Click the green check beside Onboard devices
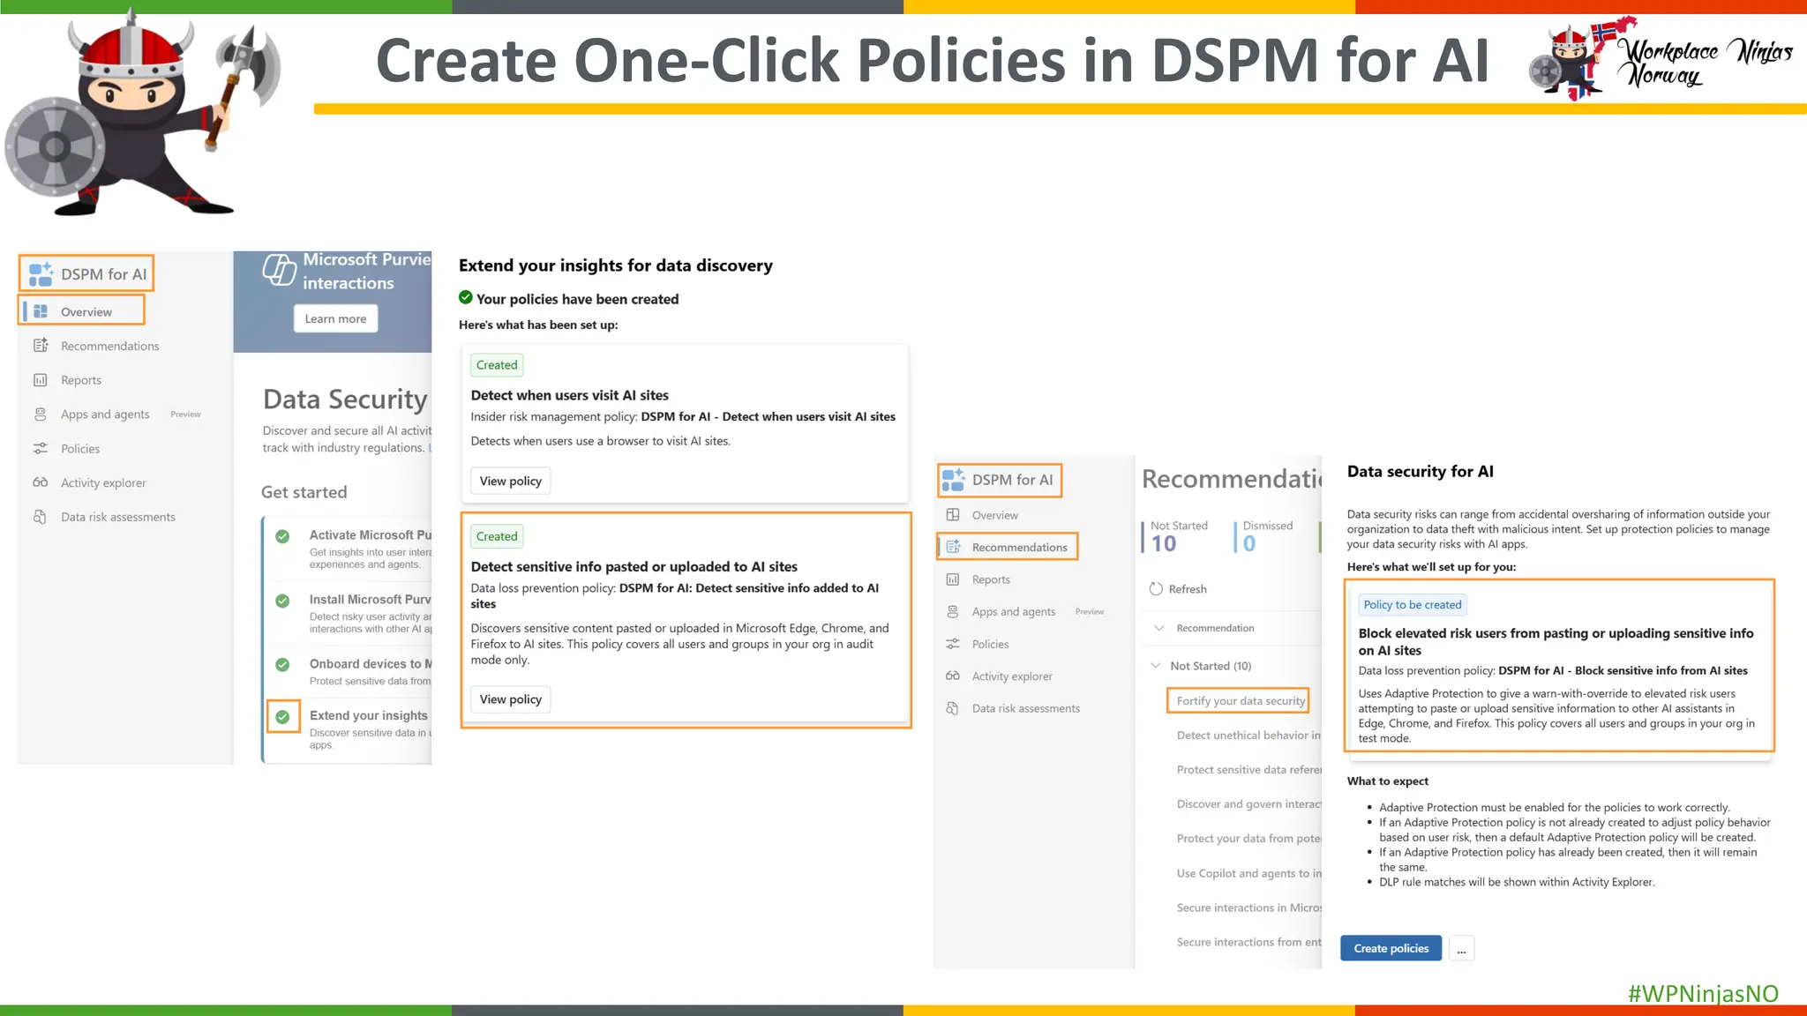1807x1016 pixels. pyautogui.click(x=282, y=665)
